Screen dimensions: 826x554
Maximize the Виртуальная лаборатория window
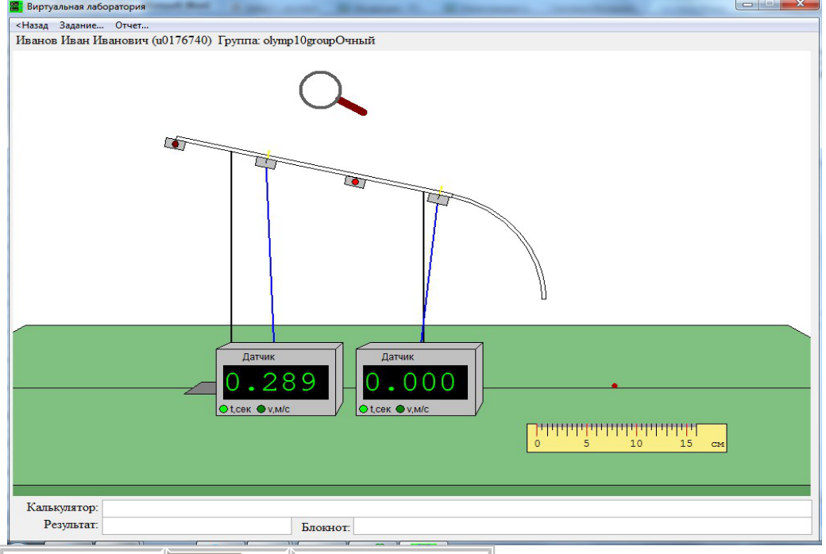(770, 4)
